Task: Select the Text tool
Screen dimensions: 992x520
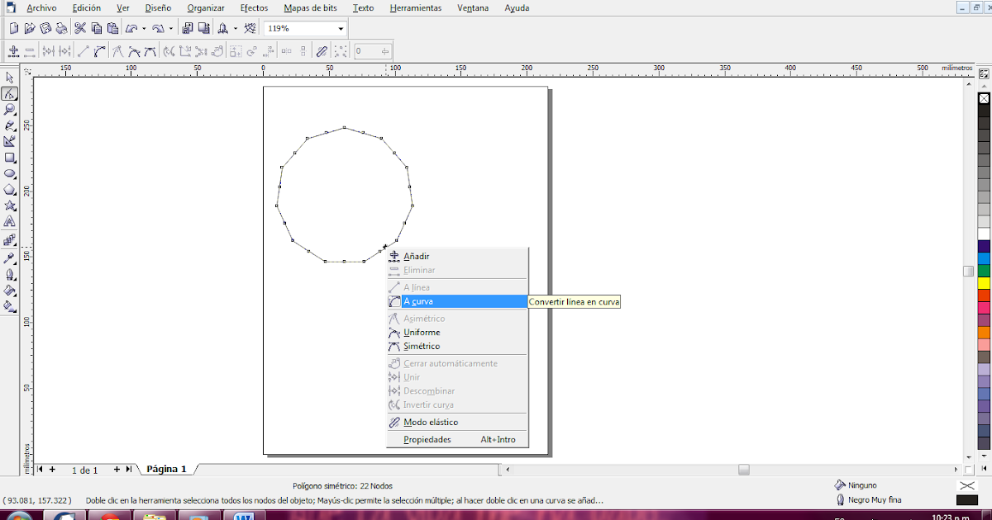Action: tap(10, 221)
